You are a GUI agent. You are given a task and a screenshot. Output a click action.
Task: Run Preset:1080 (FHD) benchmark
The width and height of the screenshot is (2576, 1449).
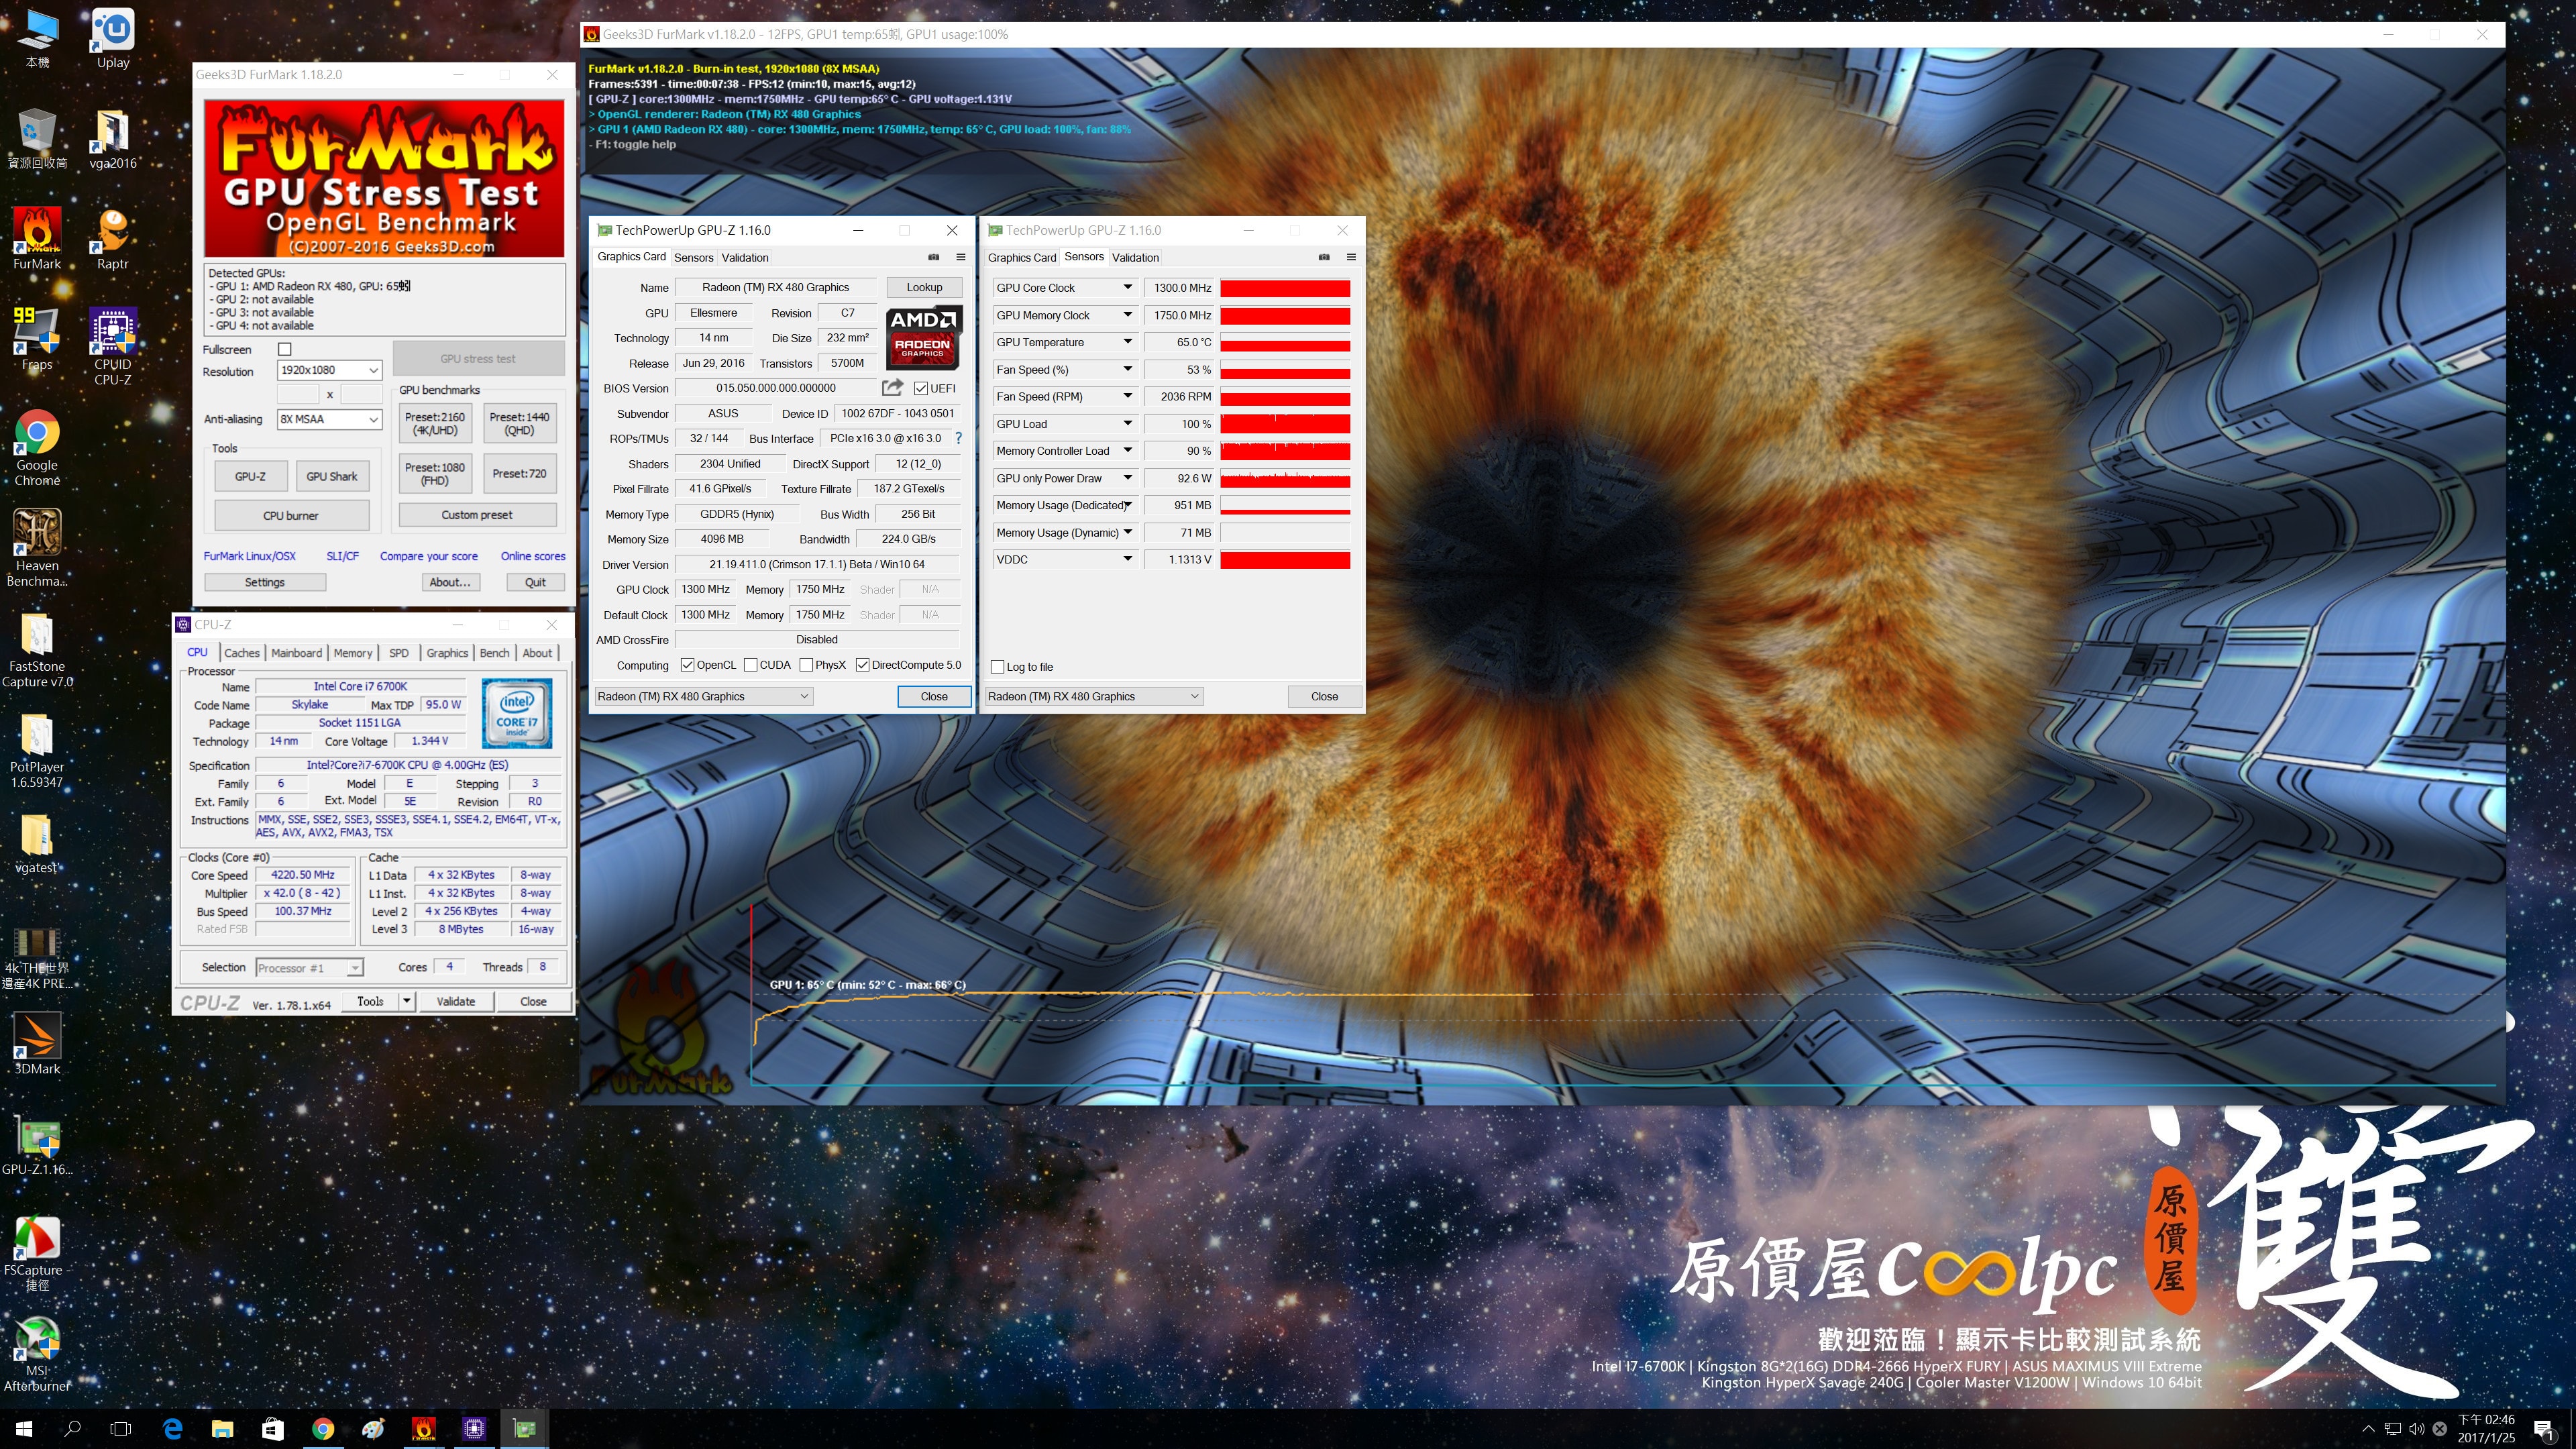(x=435, y=474)
